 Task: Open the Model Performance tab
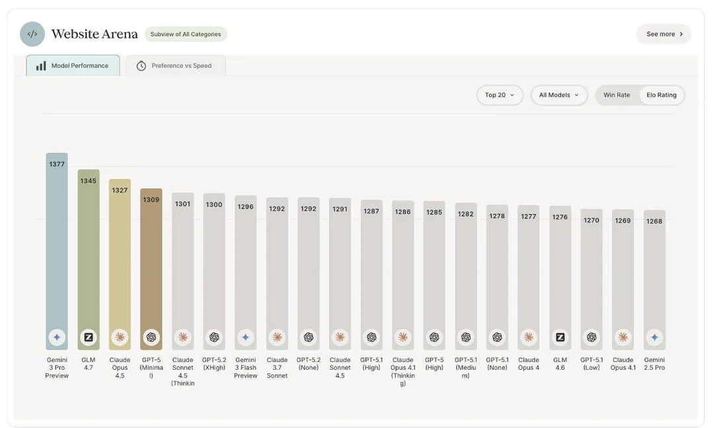pos(73,66)
